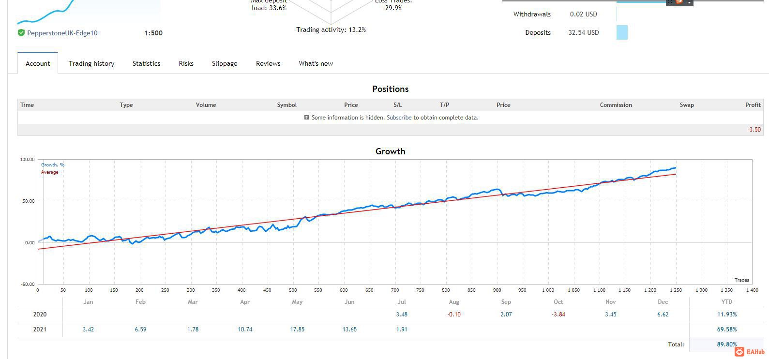Click the T/P column header
769x359 pixels.
click(444, 105)
